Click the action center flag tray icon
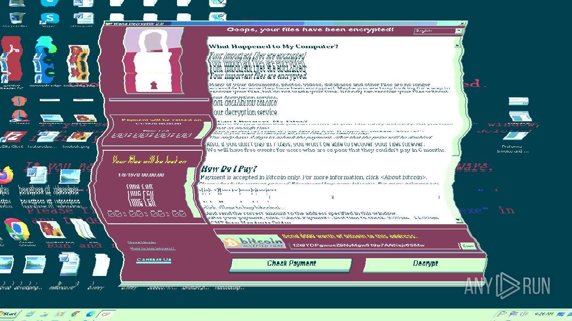572x321 pixels. (502, 314)
